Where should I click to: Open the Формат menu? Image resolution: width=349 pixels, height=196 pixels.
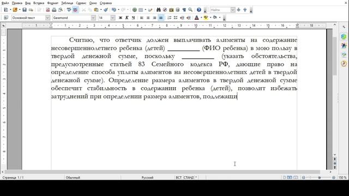click(x=53, y=3)
